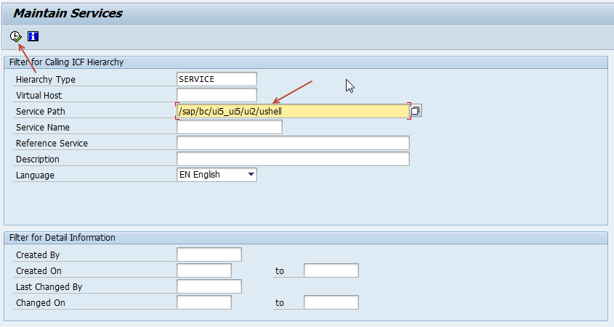This screenshot has width=614, height=327.
Task: Click the Description input field
Action: click(293, 159)
